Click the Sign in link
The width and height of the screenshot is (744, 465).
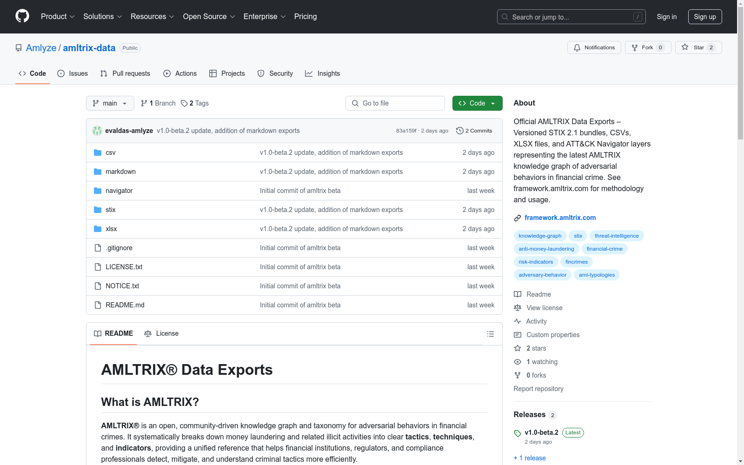click(667, 17)
